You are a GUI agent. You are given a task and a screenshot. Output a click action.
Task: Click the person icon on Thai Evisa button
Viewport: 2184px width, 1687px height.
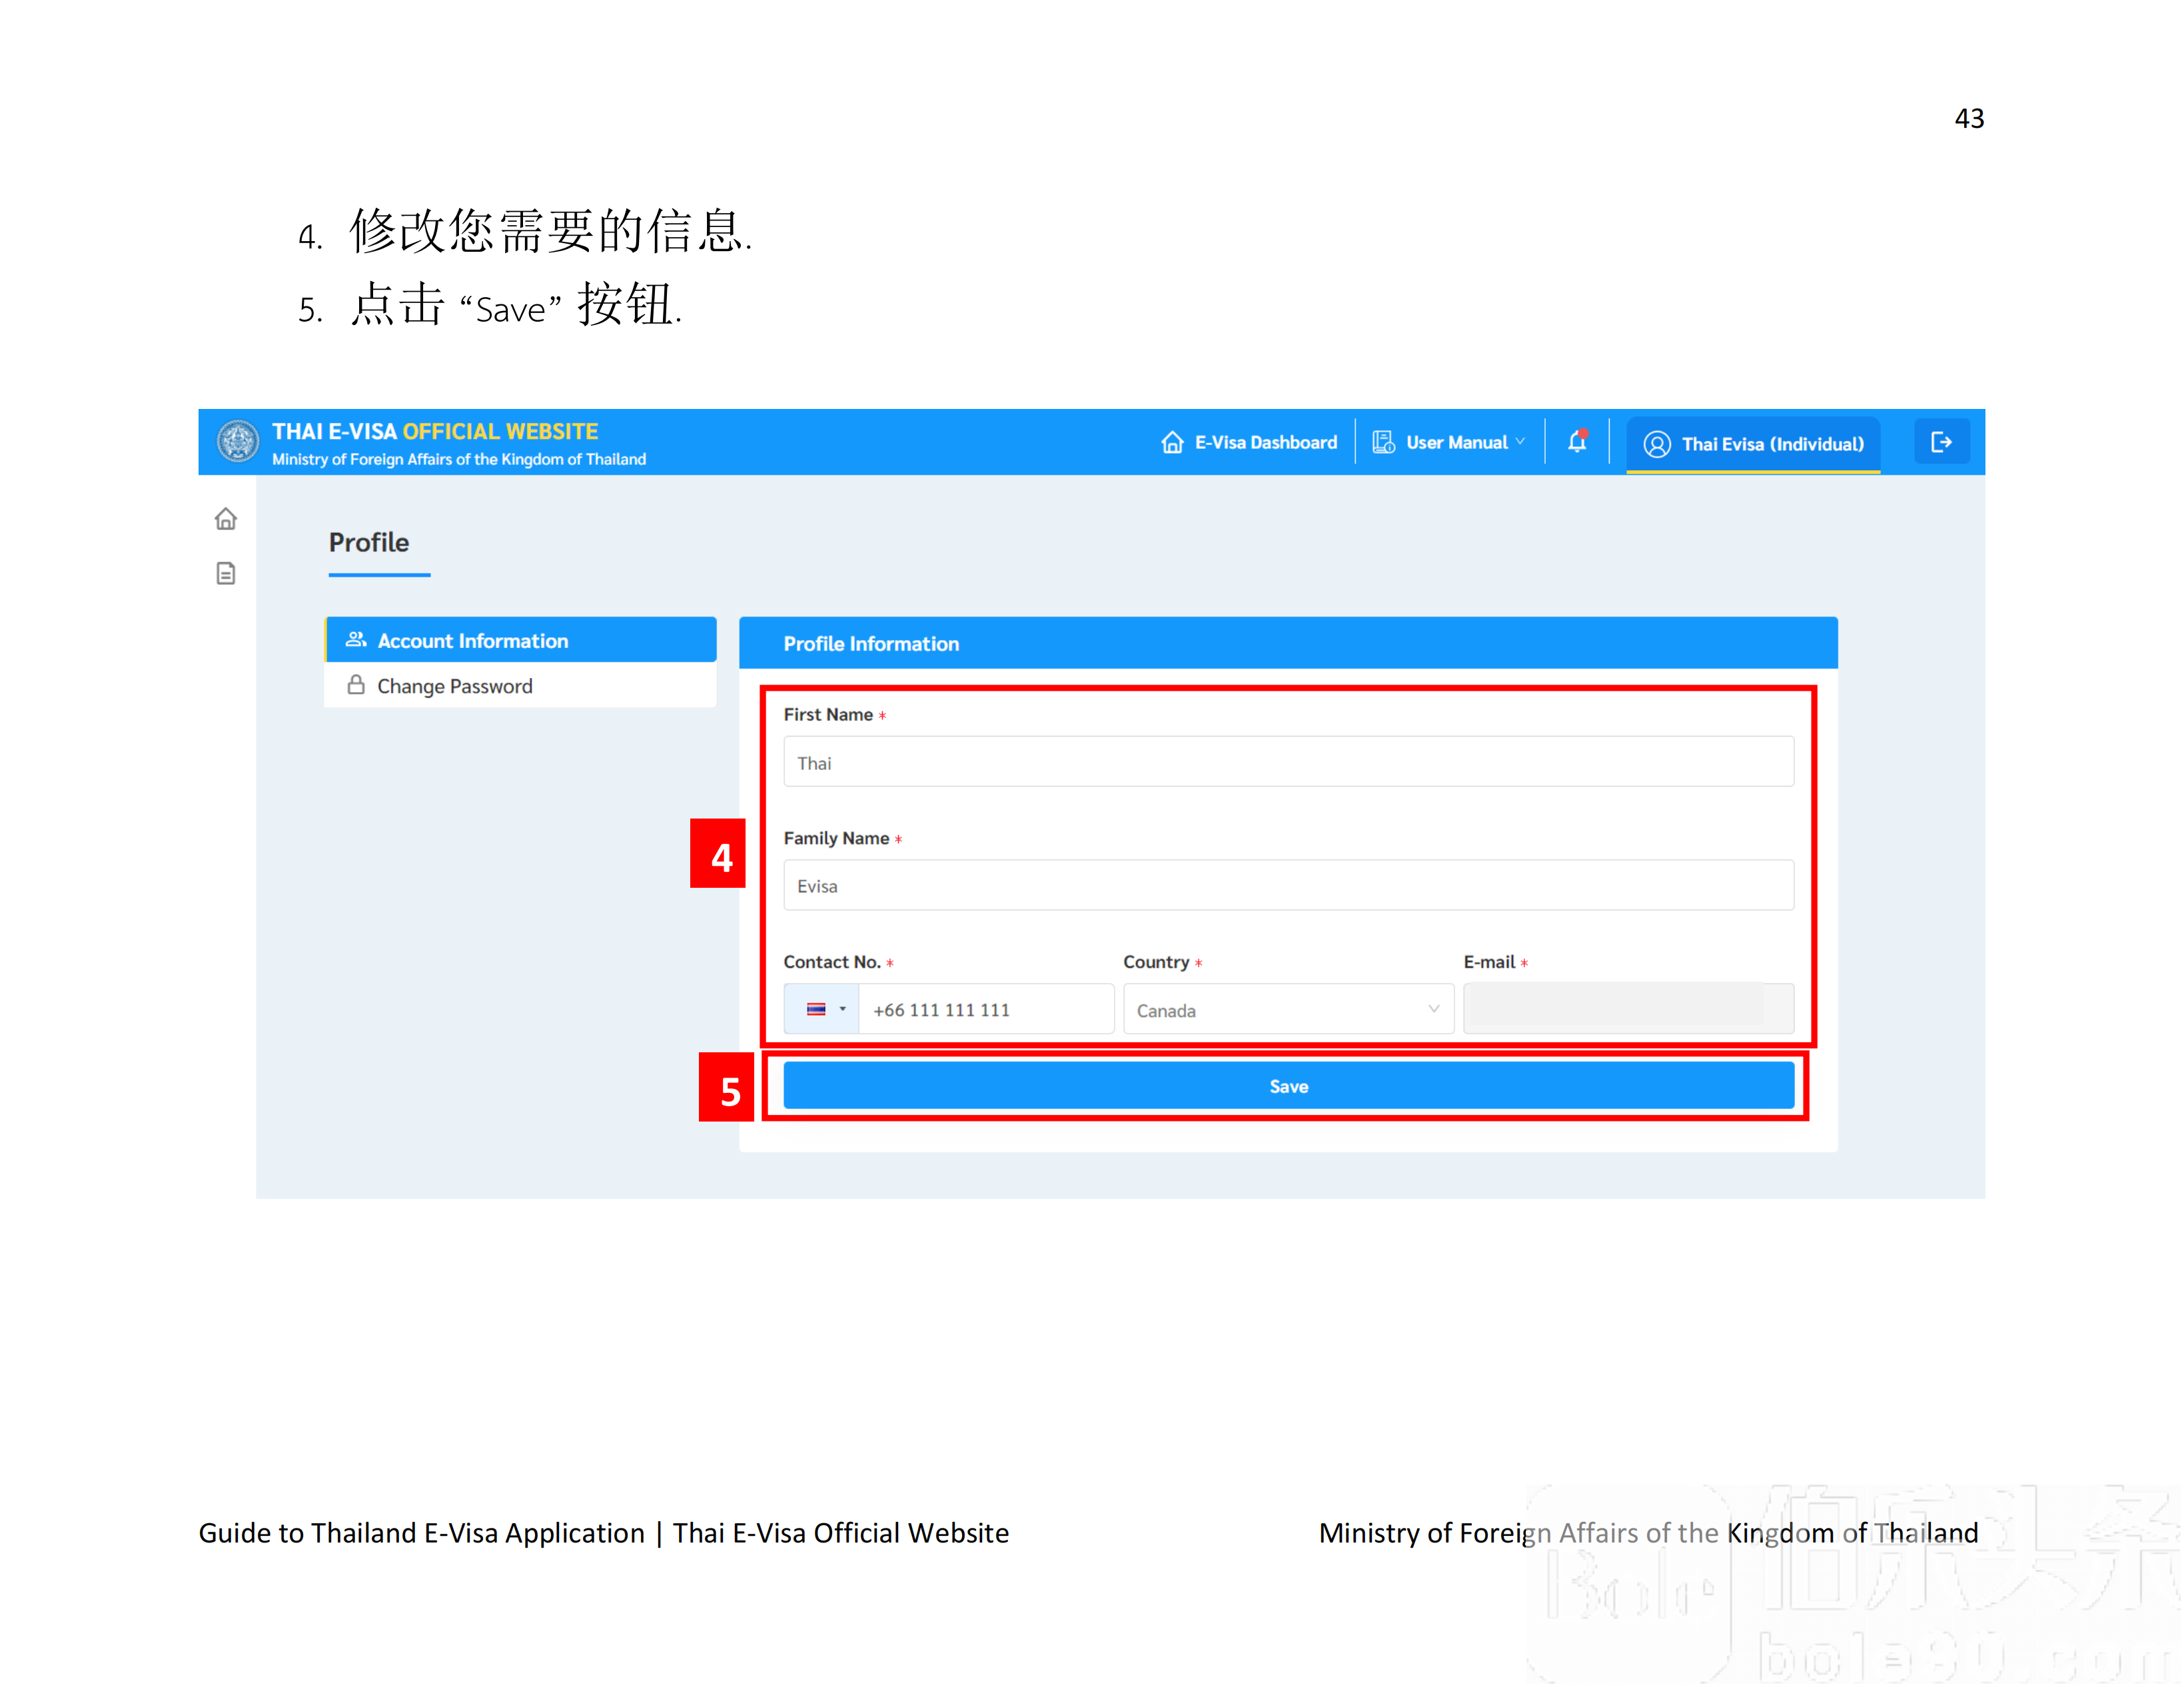[x=1656, y=445]
